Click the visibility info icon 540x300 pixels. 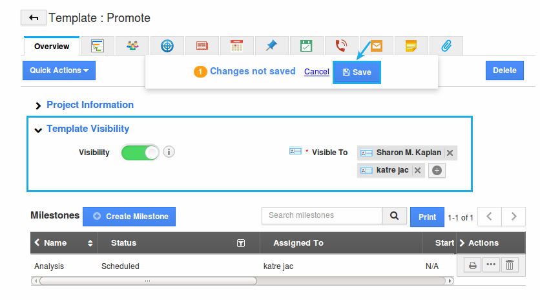click(169, 153)
